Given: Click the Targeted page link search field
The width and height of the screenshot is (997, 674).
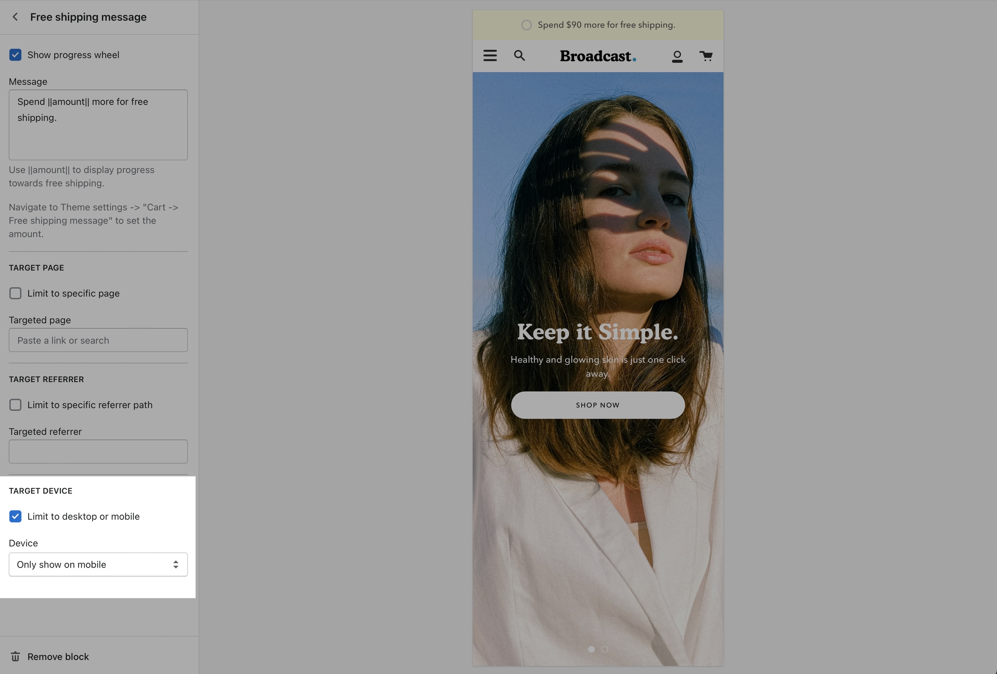Looking at the screenshot, I should pos(98,340).
